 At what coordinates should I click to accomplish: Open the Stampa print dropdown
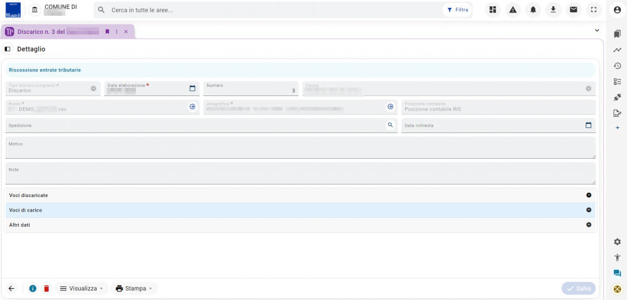click(134, 289)
